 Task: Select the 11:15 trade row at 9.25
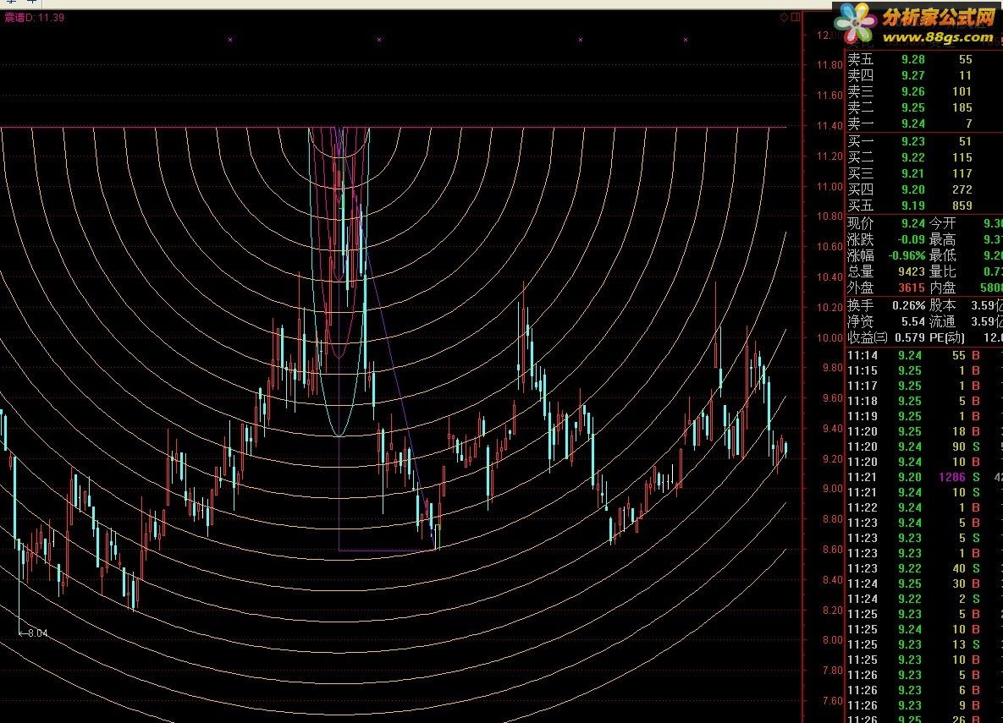click(x=923, y=370)
